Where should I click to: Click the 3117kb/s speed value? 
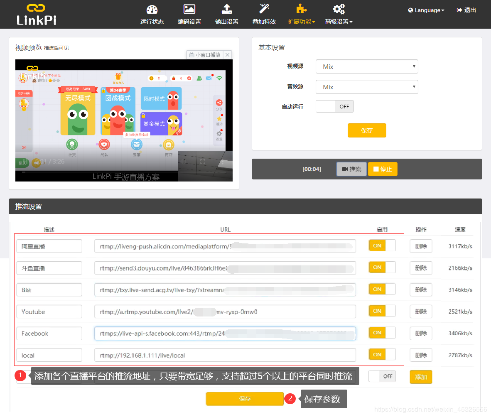[460, 246]
